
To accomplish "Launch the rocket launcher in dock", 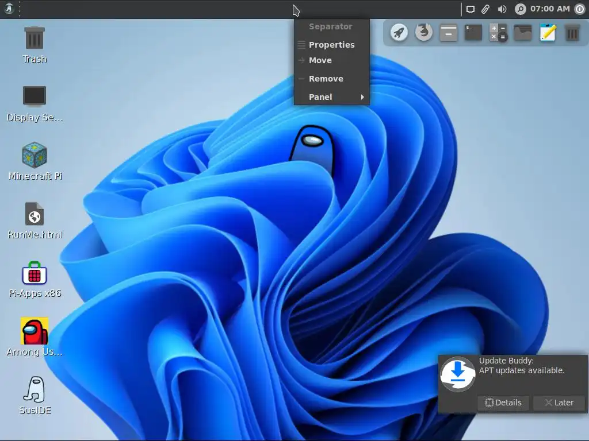I will coord(399,33).
